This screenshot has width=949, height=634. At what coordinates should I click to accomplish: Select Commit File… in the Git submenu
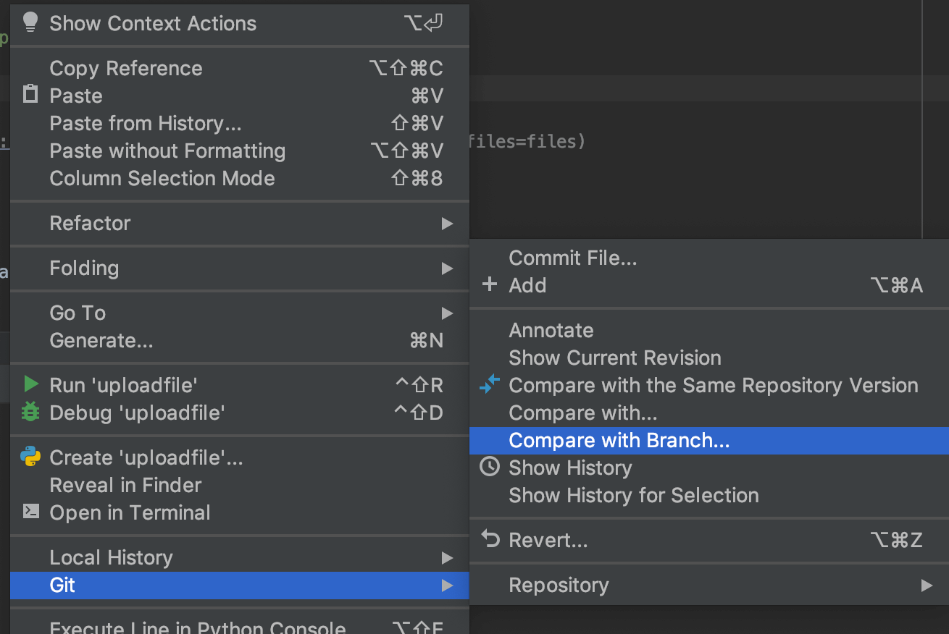pos(709,258)
